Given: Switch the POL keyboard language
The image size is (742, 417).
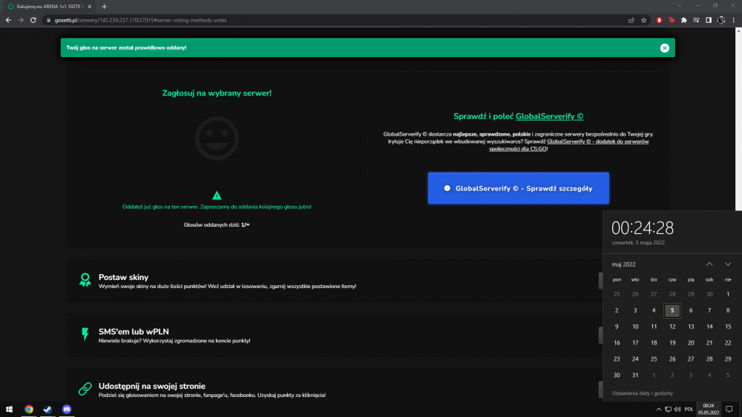Looking at the screenshot, I should coord(689,410).
